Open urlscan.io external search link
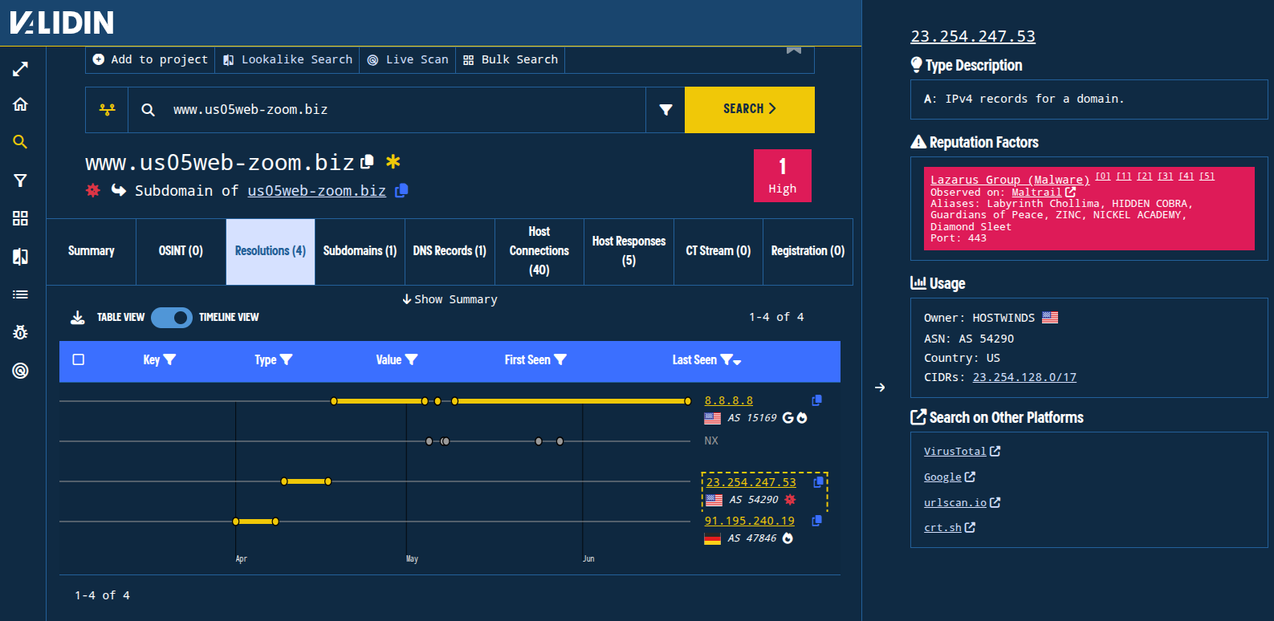Image resolution: width=1274 pixels, height=621 pixels. (962, 502)
